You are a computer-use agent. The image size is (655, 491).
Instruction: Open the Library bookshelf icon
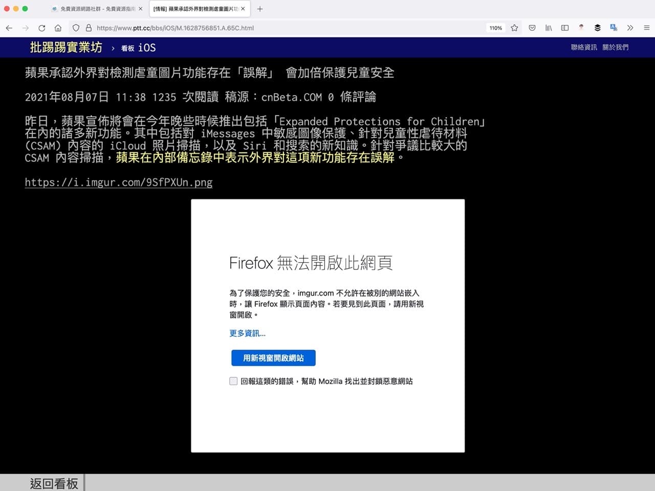coord(549,28)
